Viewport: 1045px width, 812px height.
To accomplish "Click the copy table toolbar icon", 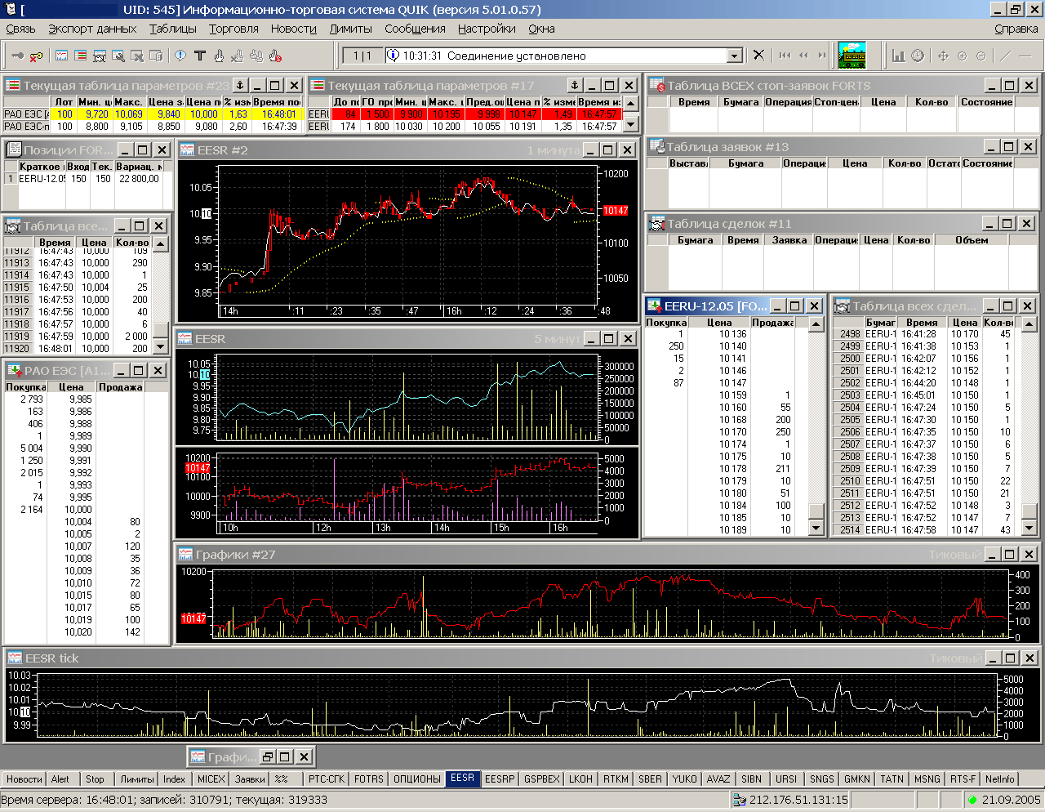I will (x=156, y=56).
